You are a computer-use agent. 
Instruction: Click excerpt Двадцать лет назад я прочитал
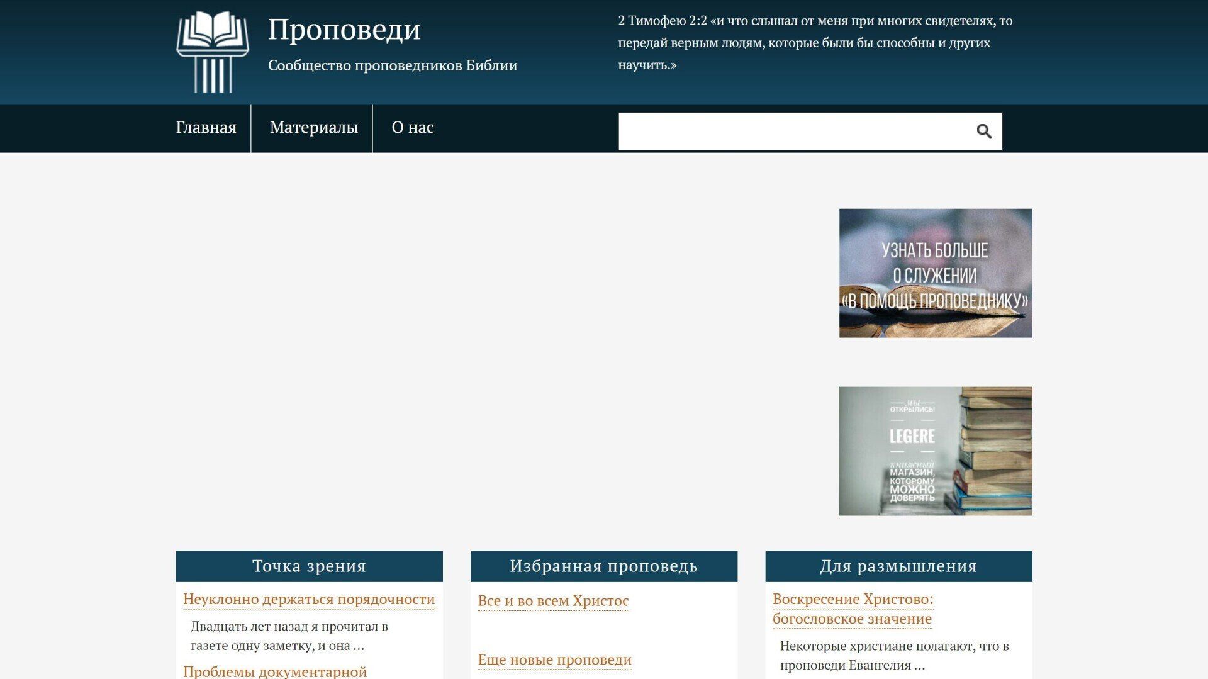(x=289, y=636)
